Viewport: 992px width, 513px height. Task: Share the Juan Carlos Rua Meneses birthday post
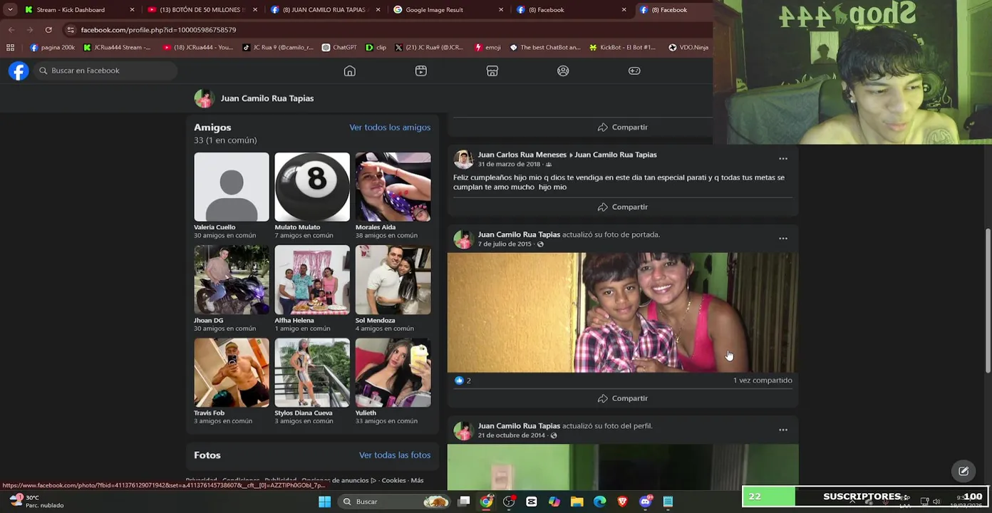(622, 207)
